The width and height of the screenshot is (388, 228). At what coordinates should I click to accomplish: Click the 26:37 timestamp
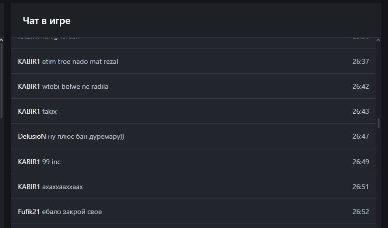[x=361, y=61]
